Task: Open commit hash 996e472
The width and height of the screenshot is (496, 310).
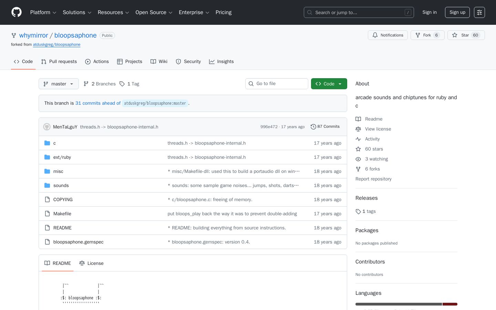Action: 269,127
